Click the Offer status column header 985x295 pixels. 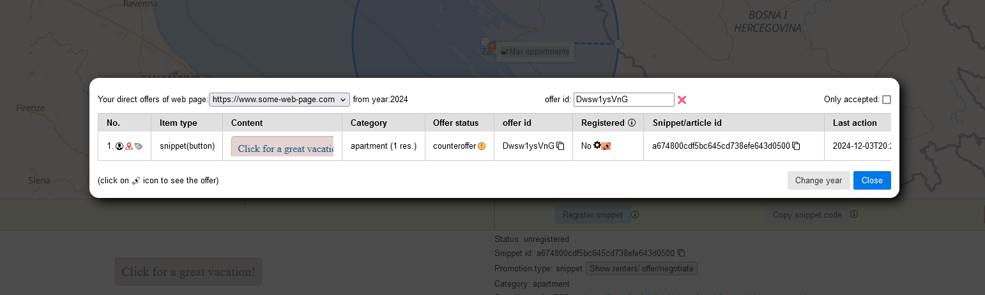[453, 123]
